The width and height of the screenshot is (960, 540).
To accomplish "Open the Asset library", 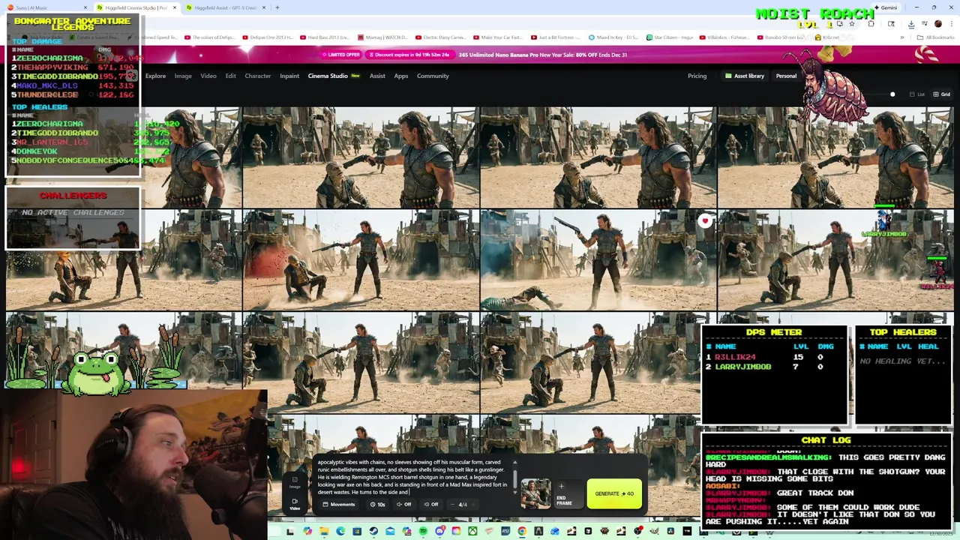I will pyautogui.click(x=744, y=76).
